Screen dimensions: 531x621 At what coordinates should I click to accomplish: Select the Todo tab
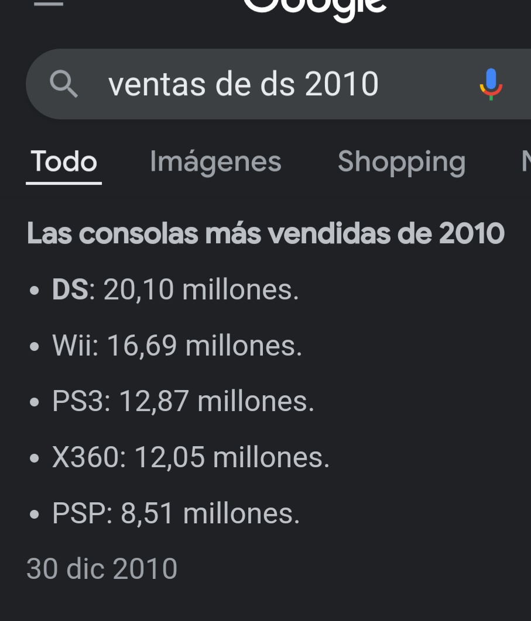click(x=64, y=161)
